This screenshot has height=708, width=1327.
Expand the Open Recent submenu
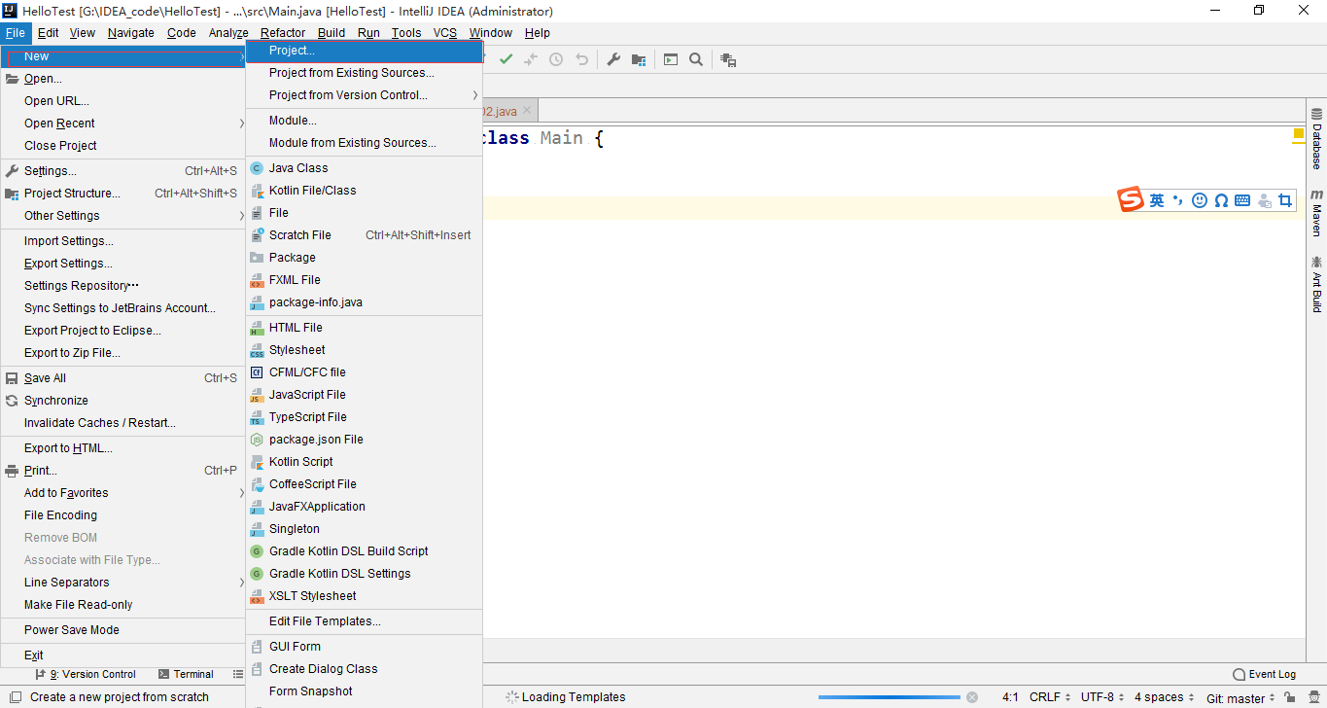pos(124,124)
